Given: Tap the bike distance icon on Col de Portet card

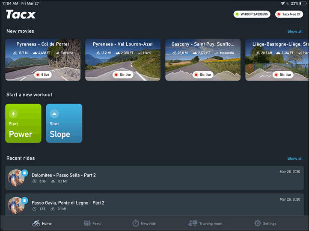Looking at the screenshot, I should point(15,53).
